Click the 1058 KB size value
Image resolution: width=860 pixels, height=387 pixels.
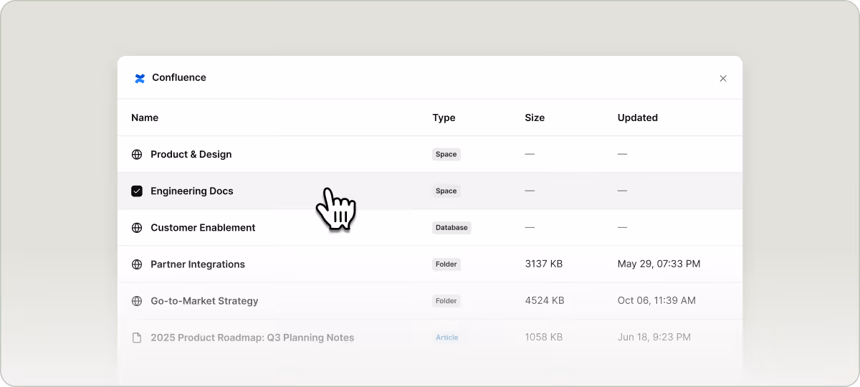coord(544,338)
